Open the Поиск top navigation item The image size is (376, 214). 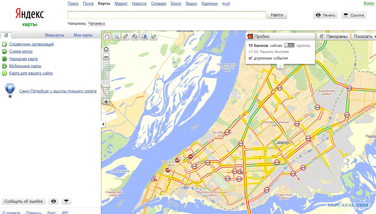(x=73, y=4)
